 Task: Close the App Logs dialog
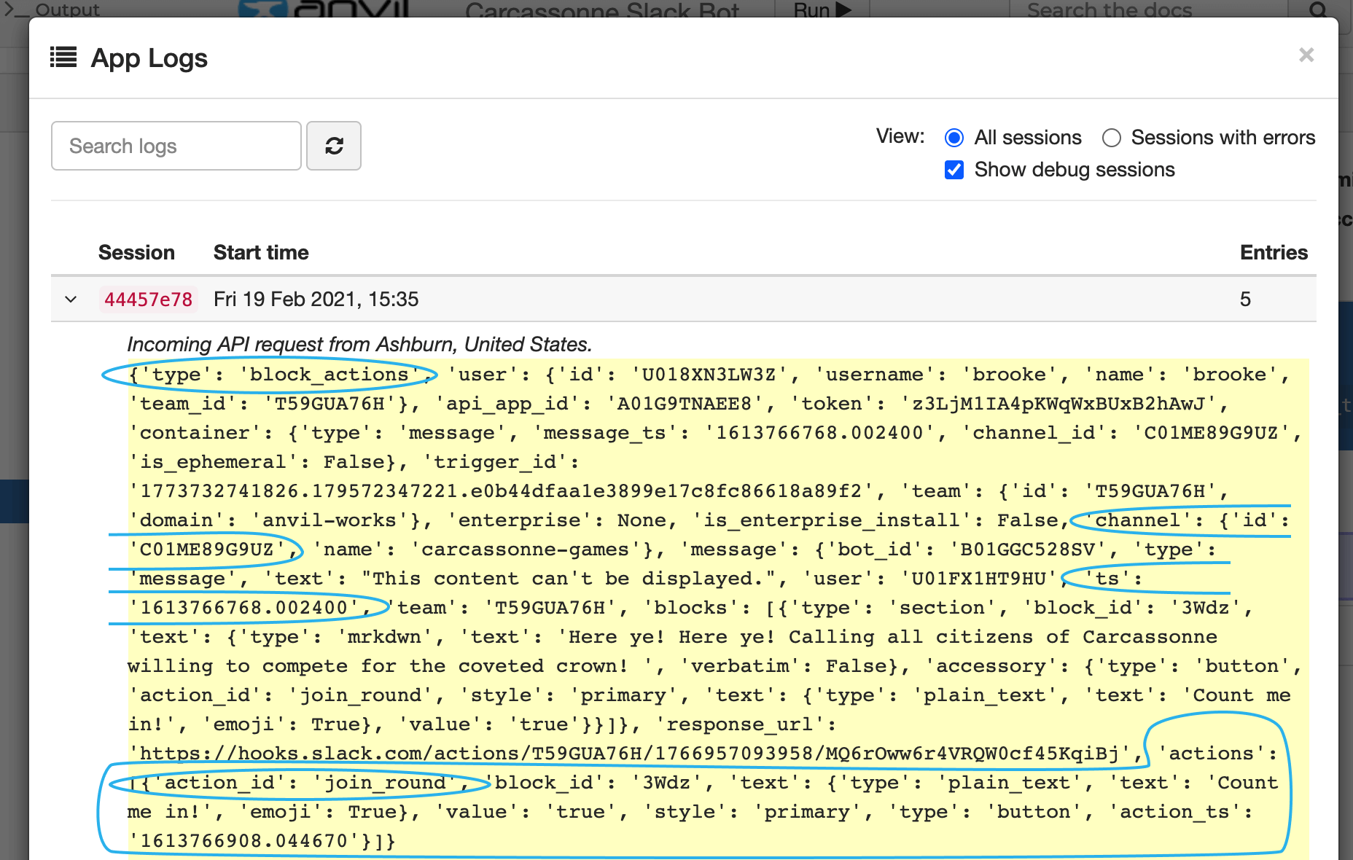[1306, 55]
